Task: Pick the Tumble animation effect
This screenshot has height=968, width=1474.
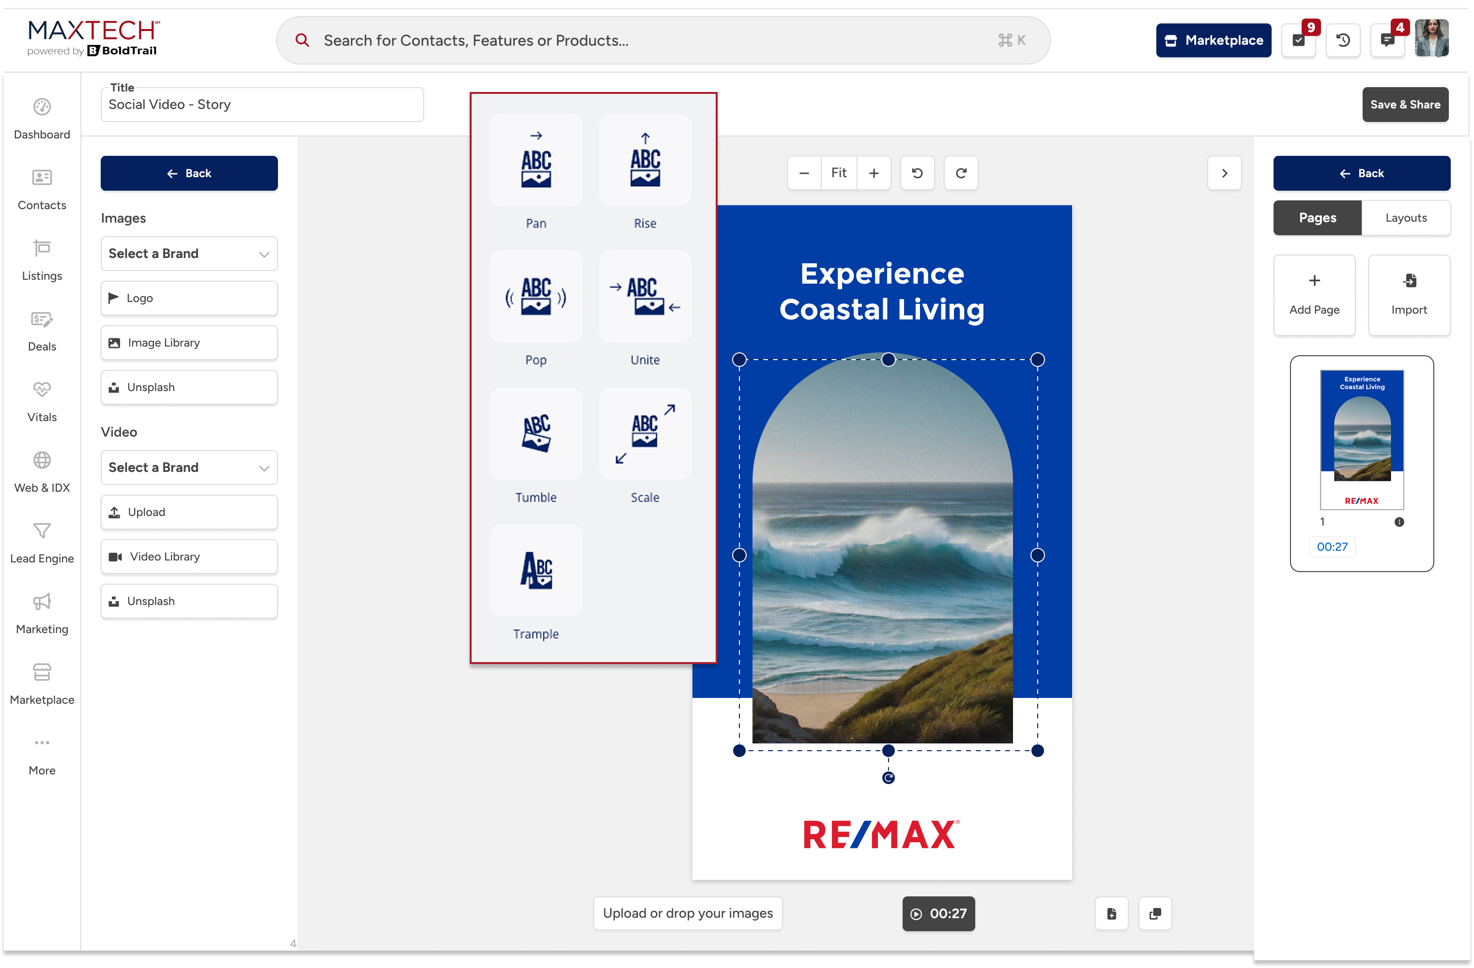Action: [536, 434]
